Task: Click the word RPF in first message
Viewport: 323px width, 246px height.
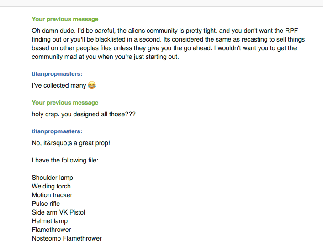Action: click(291, 31)
